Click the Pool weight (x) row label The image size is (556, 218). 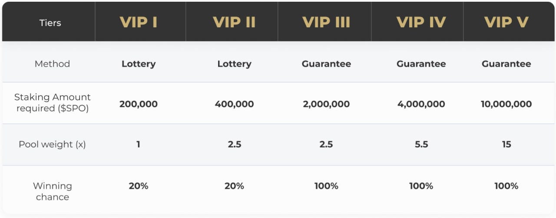click(x=52, y=144)
